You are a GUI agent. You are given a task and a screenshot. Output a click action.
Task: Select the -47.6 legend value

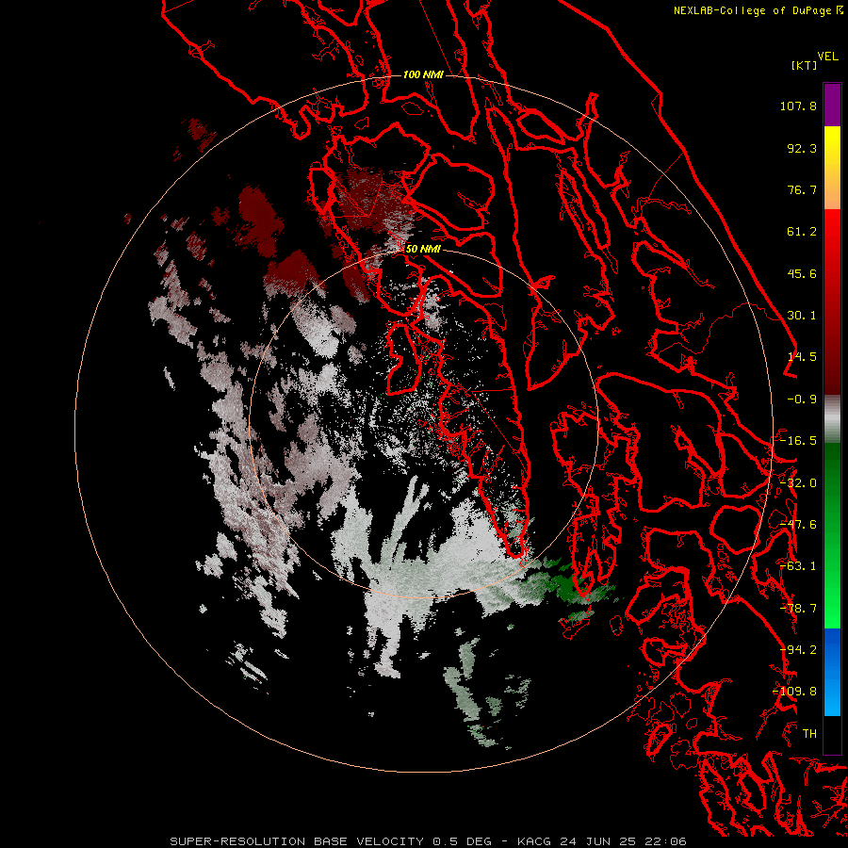pos(798,525)
